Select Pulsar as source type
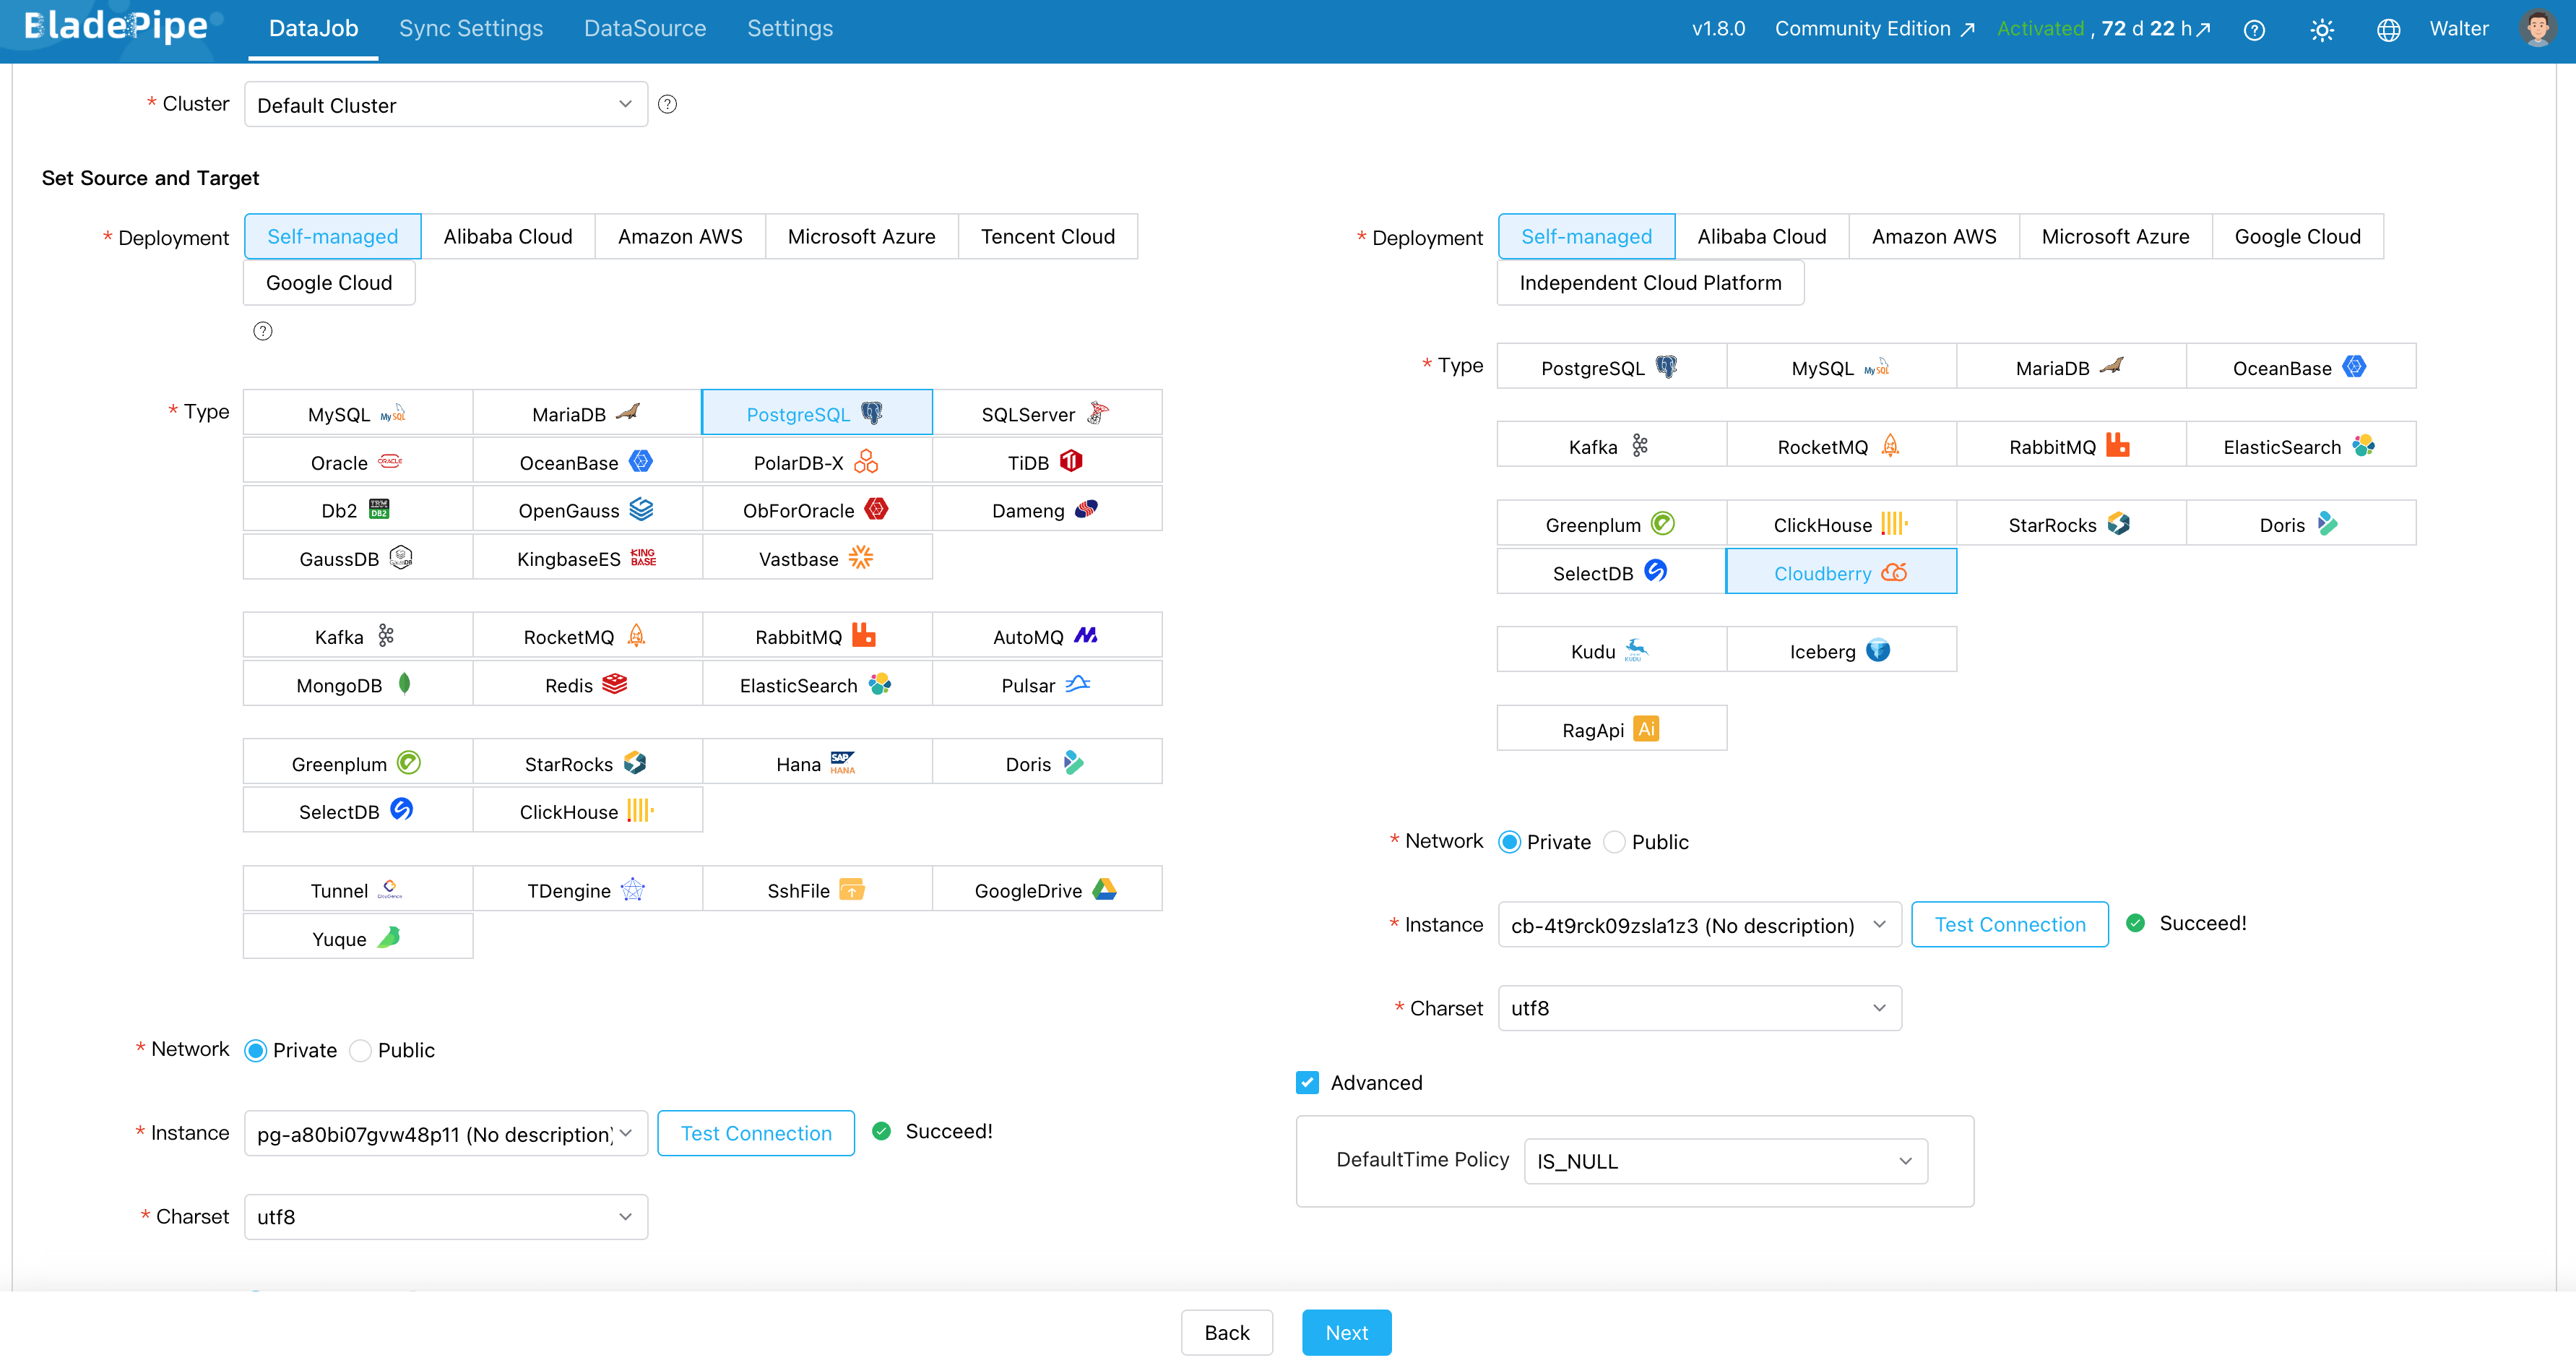 point(1047,684)
